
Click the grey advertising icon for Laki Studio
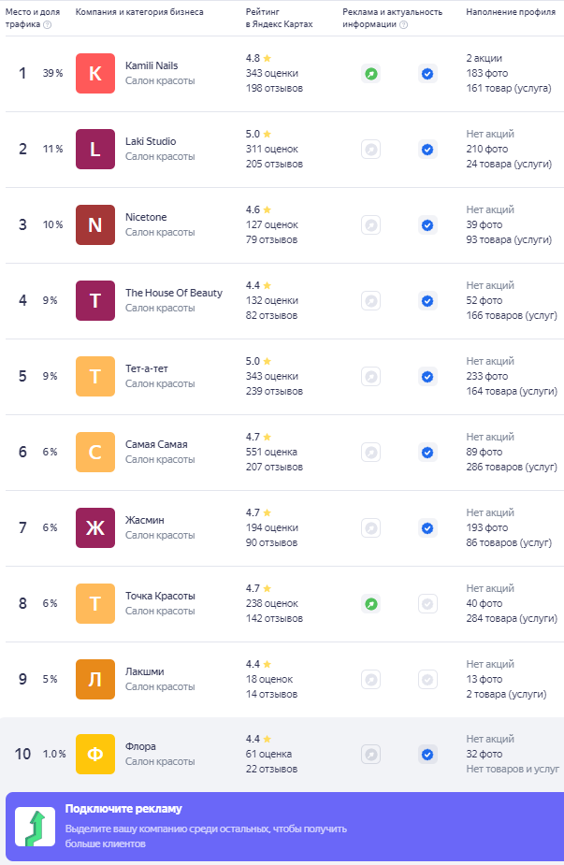point(370,149)
